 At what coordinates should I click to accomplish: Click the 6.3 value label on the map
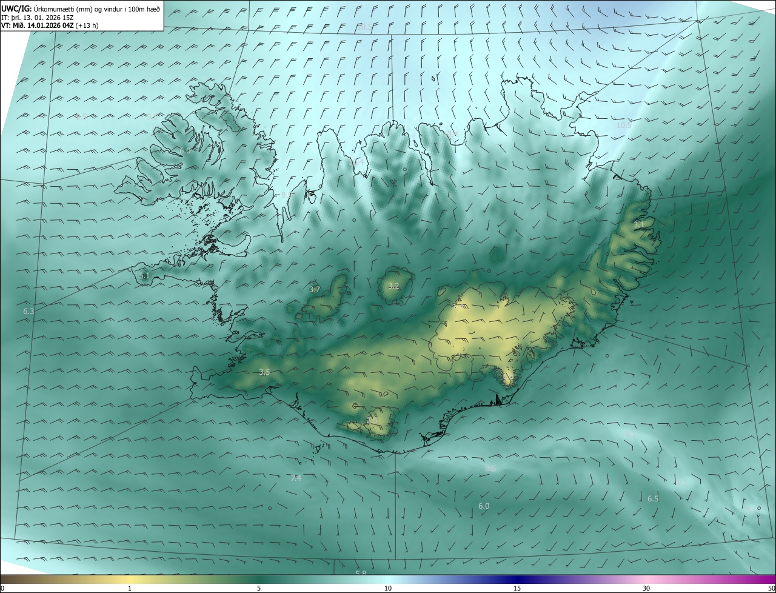click(28, 311)
